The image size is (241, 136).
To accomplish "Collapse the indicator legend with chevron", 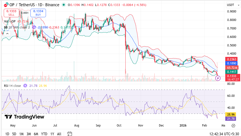I will tap(7, 33).
